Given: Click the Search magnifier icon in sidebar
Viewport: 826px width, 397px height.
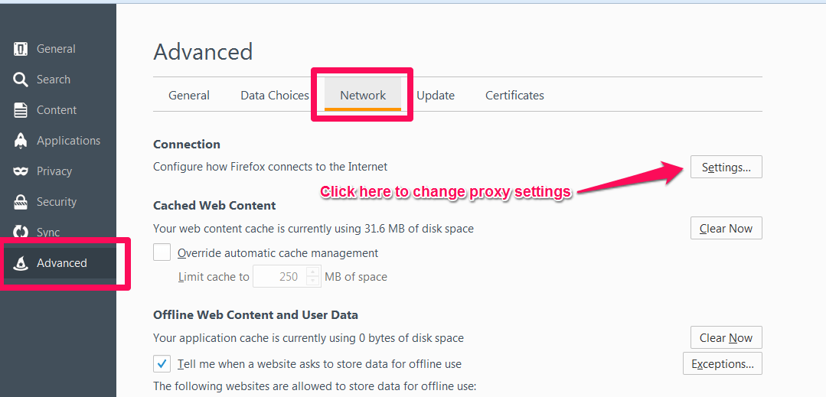Looking at the screenshot, I should tap(21, 80).
